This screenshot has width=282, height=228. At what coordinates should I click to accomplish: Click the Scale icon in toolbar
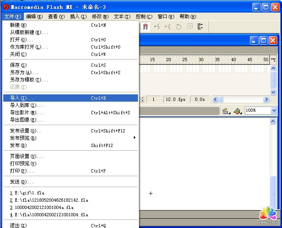coord(189,27)
